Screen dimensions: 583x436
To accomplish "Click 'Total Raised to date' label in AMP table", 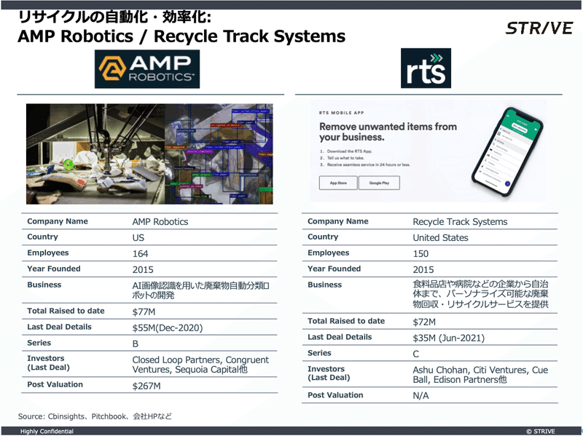I will pos(66,311).
